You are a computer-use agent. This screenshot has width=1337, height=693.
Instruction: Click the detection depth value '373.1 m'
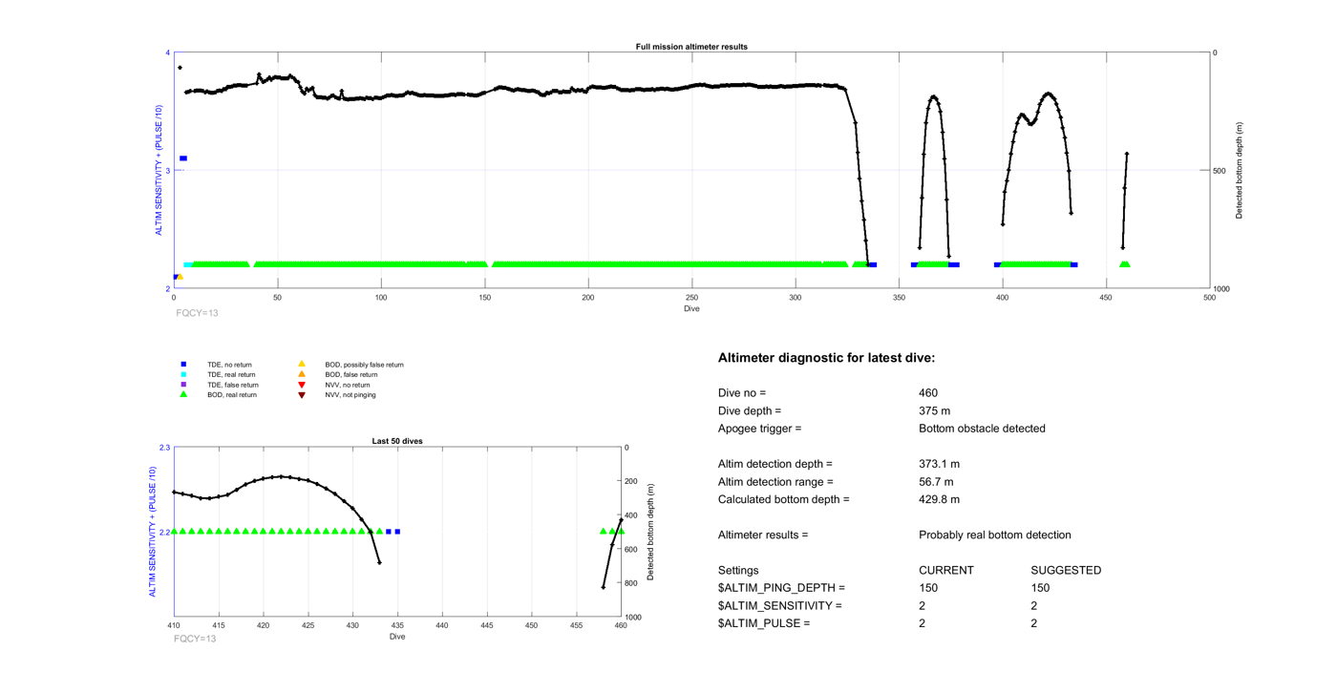pyautogui.click(x=939, y=464)
